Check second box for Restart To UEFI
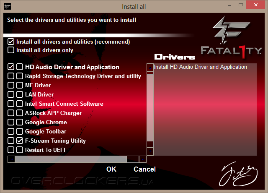Viewport: 268px width, 193px height. point(20,150)
